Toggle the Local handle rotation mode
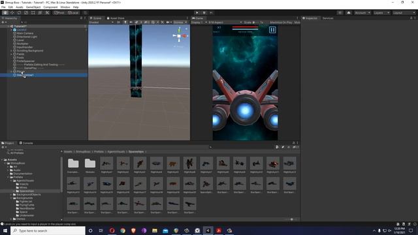 click(x=73, y=12)
